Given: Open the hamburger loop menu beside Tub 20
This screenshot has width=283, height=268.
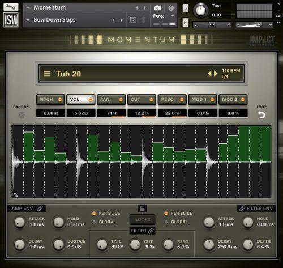Looking at the screenshot, I should pos(47,74).
